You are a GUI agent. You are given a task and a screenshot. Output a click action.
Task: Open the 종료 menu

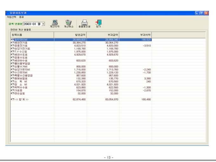click(x=21, y=17)
